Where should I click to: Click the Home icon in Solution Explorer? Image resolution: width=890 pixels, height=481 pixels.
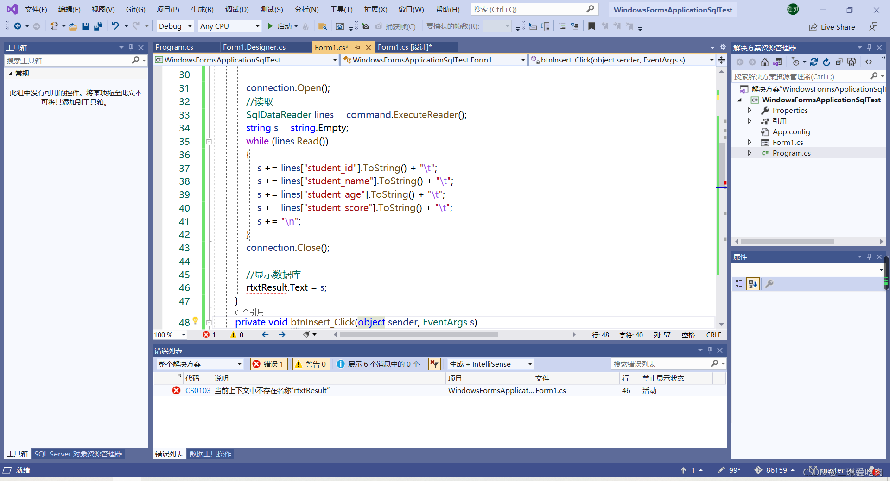point(765,62)
